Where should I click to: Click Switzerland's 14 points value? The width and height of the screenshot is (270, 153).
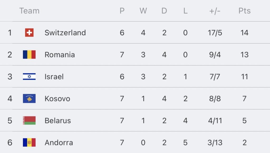[x=244, y=33]
